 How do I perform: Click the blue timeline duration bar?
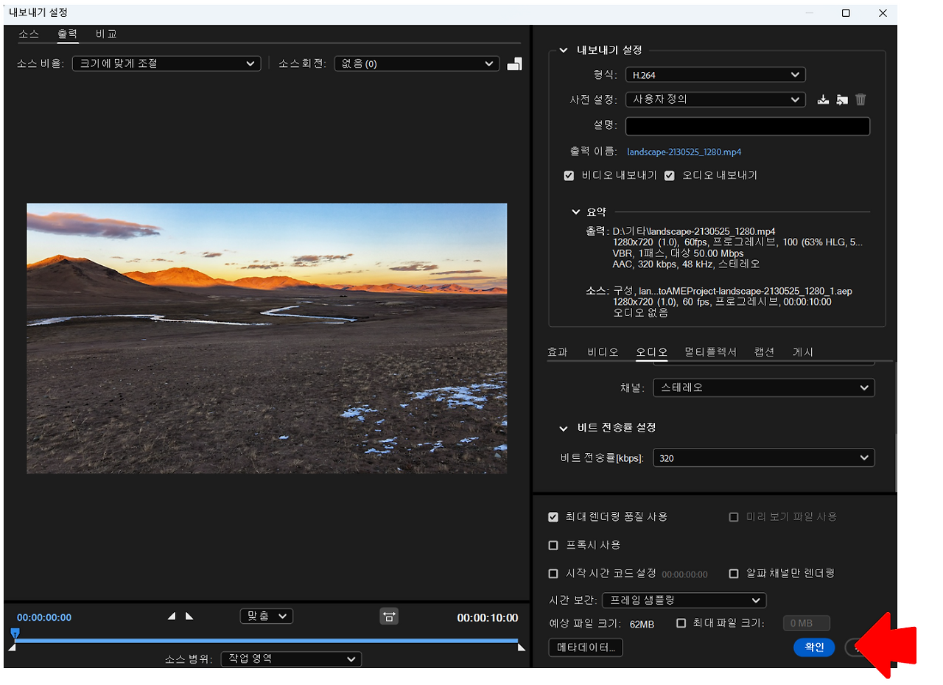[x=267, y=641]
